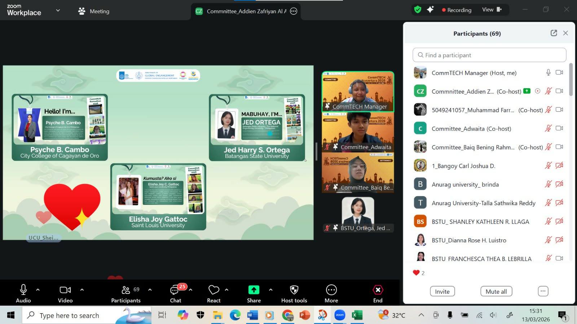
Task: Expand the video options arrow
Action: click(x=82, y=290)
